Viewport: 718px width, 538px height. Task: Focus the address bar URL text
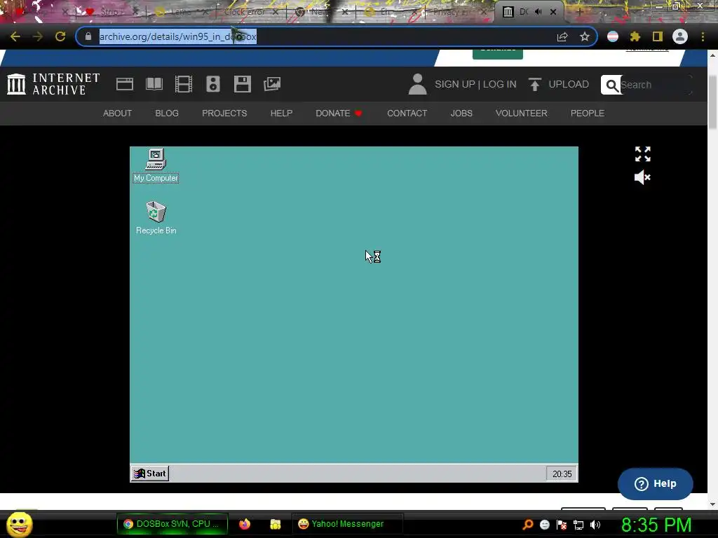pos(177,36)
